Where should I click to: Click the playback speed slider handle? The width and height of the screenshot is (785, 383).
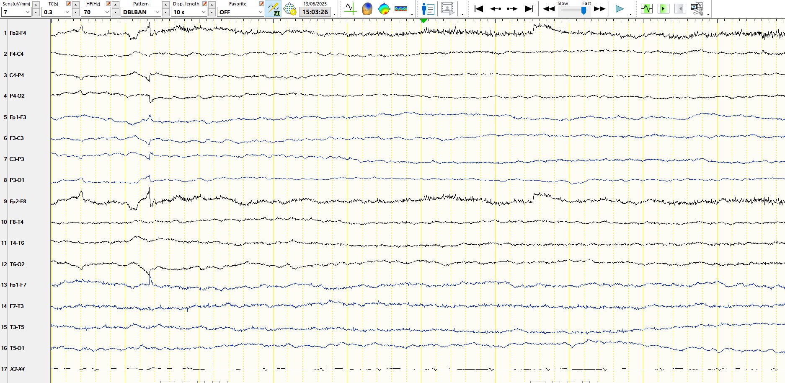tap(584, 11)
